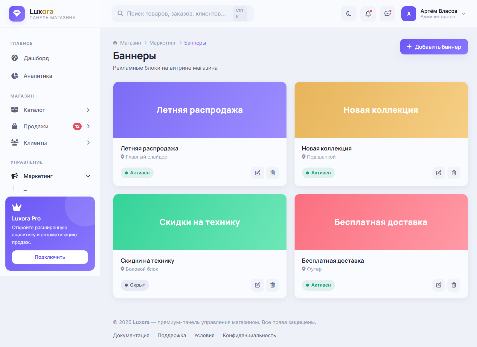Click the Подключить button
The width and height of the screenshot is (477, 347).
point(50,257)
